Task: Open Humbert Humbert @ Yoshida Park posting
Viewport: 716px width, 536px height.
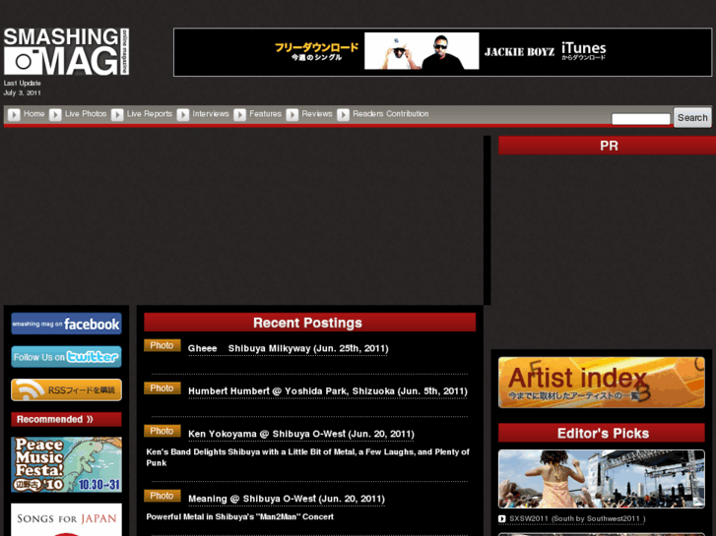Action: click(328, 391)
